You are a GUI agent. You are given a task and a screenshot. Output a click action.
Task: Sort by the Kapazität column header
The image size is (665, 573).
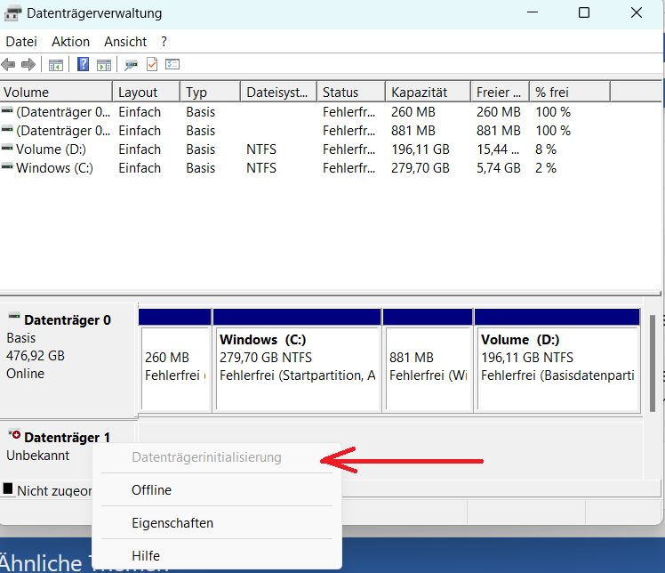click(428, 93)
